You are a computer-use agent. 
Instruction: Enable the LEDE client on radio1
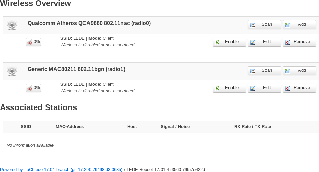[229, 88]
